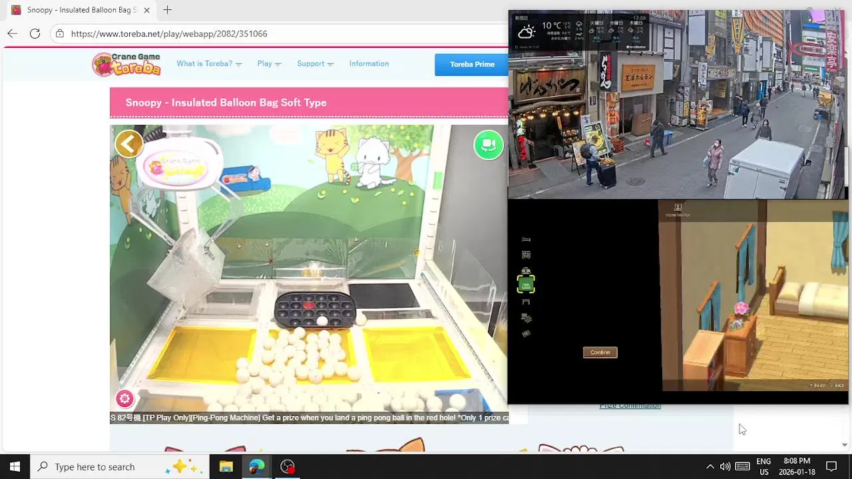Click the page scrollbar down arrow
The image size is (852, 479).
pos(845,445)
